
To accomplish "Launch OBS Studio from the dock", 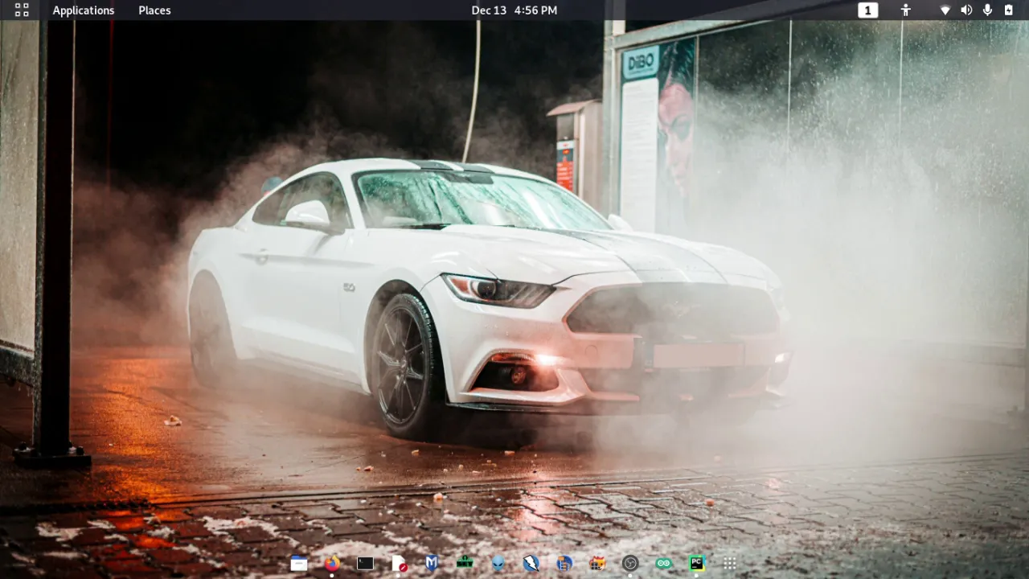I will click(x=630, y=564).
